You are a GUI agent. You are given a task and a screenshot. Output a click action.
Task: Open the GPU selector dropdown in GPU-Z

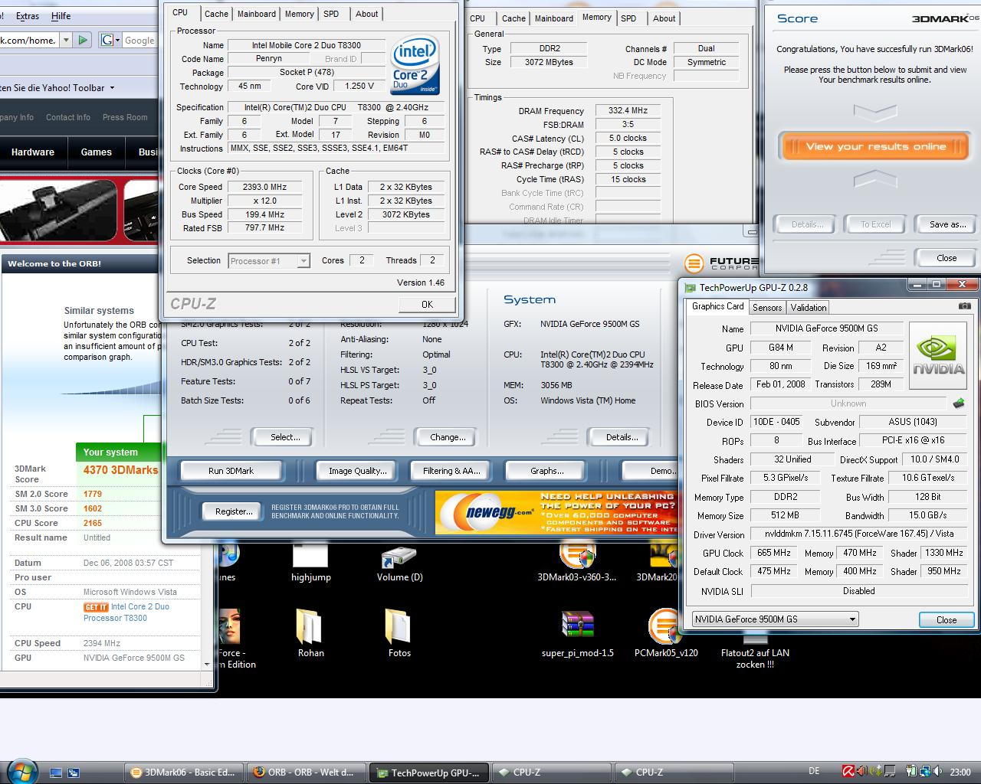pyautogui.click(x=775, y=619)
